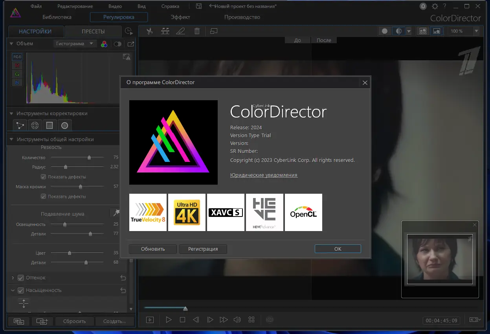The height and width of the screenshot is (334, 490).
Task: Open the 4:3 aspect ratio dropdown
Action: (475, 320)
